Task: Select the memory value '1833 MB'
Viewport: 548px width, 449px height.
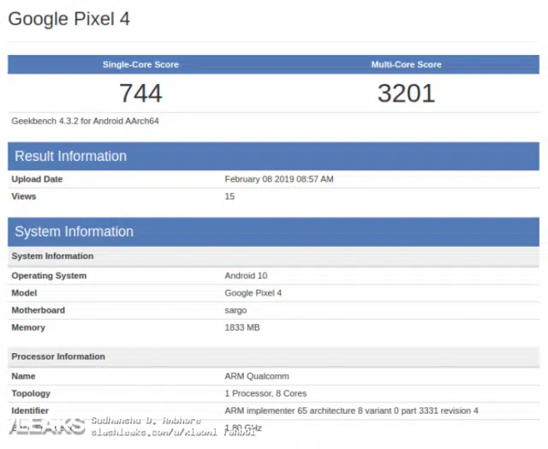Action: [242, 327]
